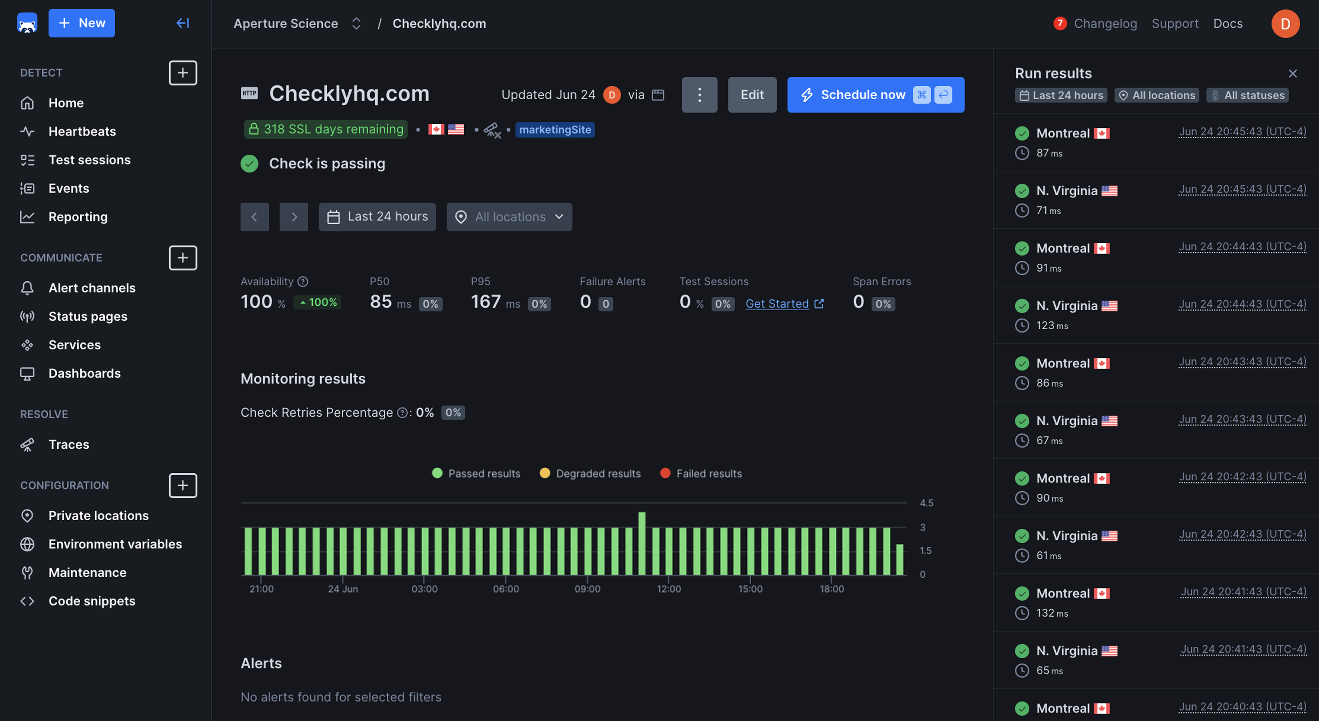Click the Checkly raccoon logo
Image resolution: width=1319 pixels, height=721 pixels.
[x=27, y=23]
